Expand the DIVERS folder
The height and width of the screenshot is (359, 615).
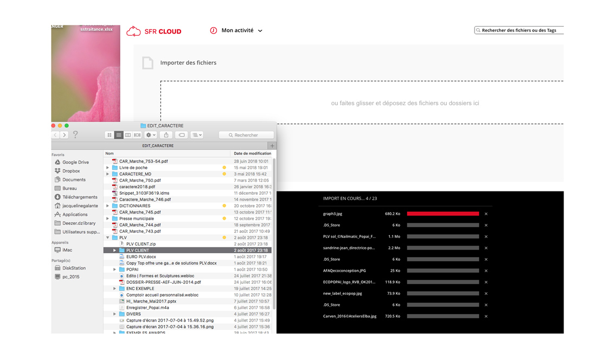point(114,314)
